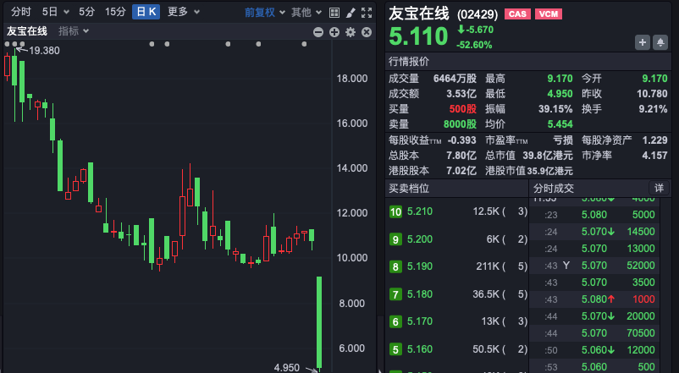Click the level 8 order book badge

[395, 266]
